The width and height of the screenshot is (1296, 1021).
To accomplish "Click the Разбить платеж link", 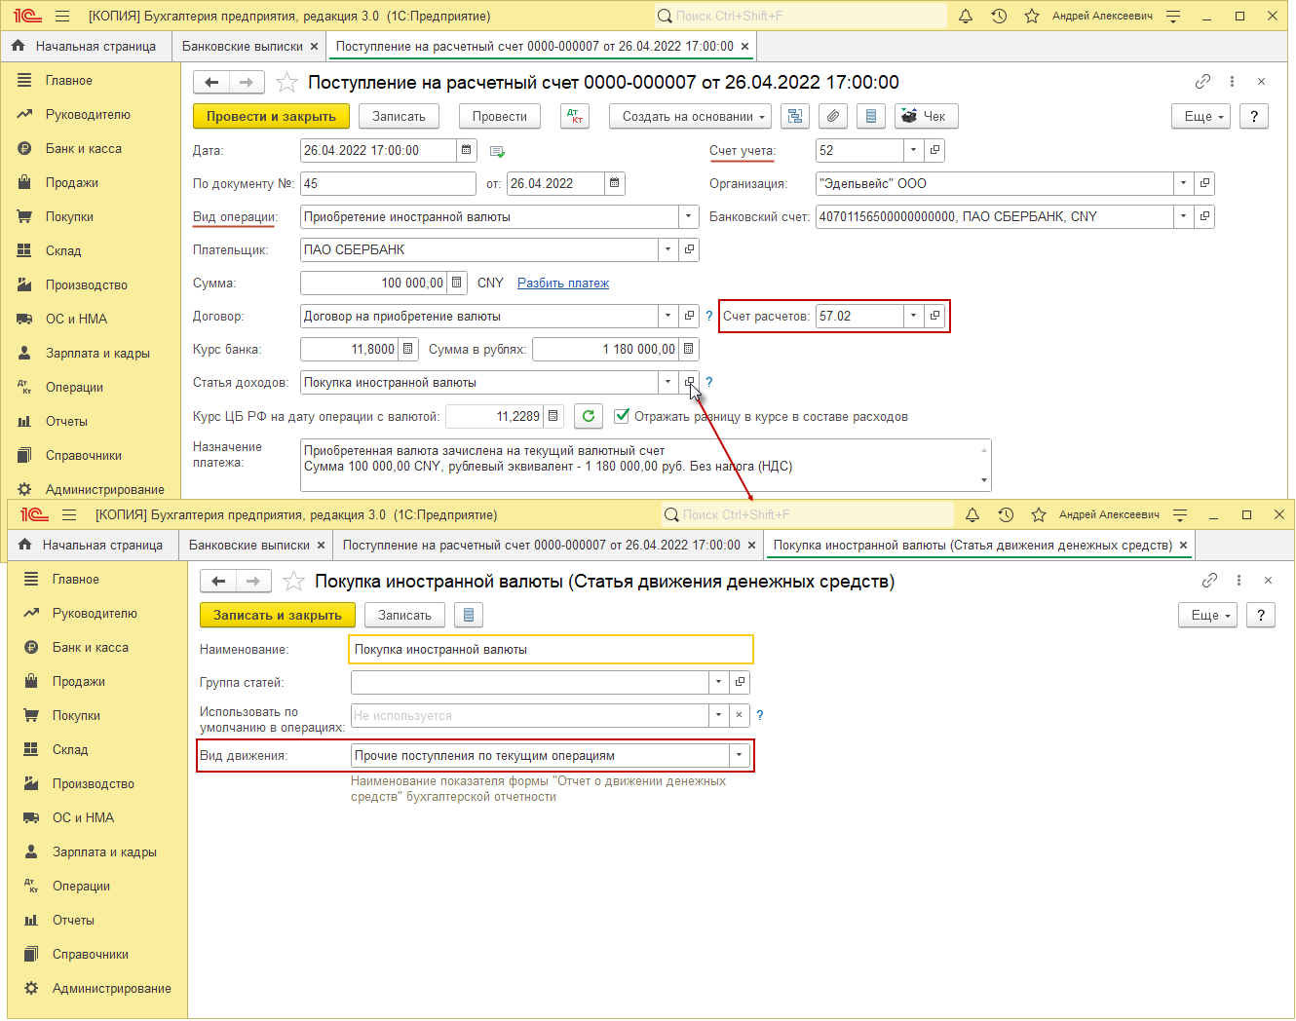I will 563,283.
